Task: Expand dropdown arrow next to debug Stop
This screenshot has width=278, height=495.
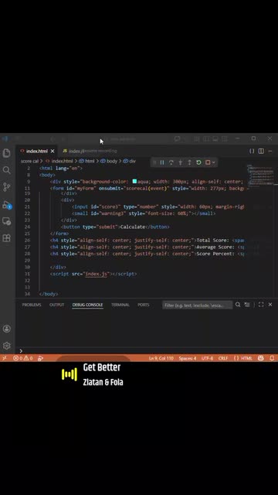Action: tap(214, 162)
